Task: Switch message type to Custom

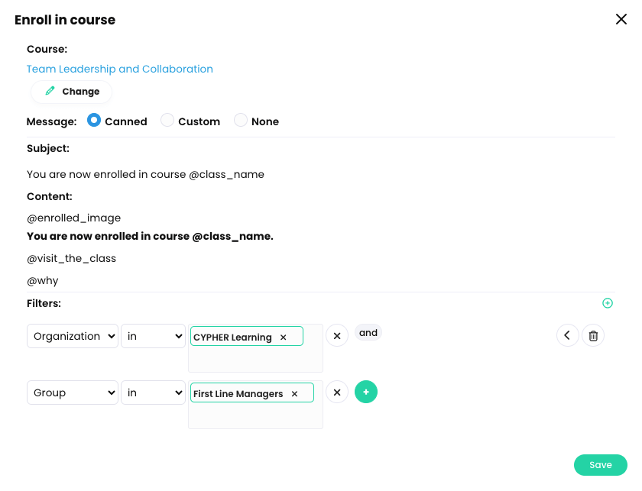Action: [167, 120]
